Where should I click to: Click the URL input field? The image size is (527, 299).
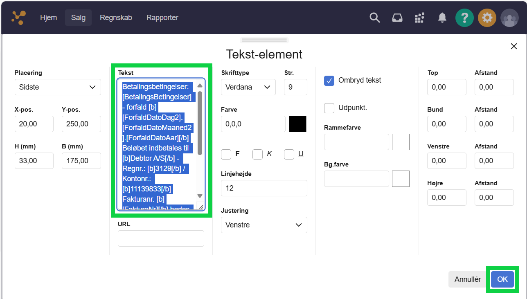point(161,238)
